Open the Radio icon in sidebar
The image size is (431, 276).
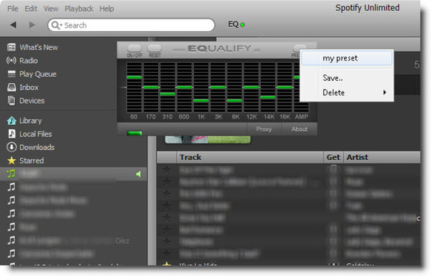pyautogui.click(x=11, y=61)
